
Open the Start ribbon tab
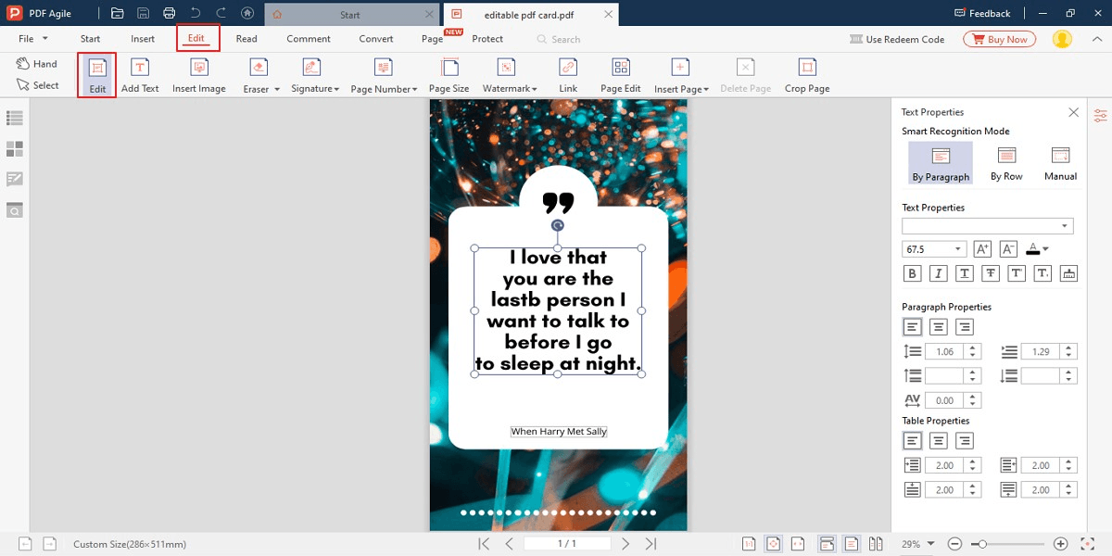90,39
